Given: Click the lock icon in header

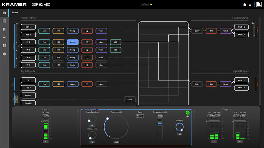Looking at the screenshot, I should pos(245,5).
